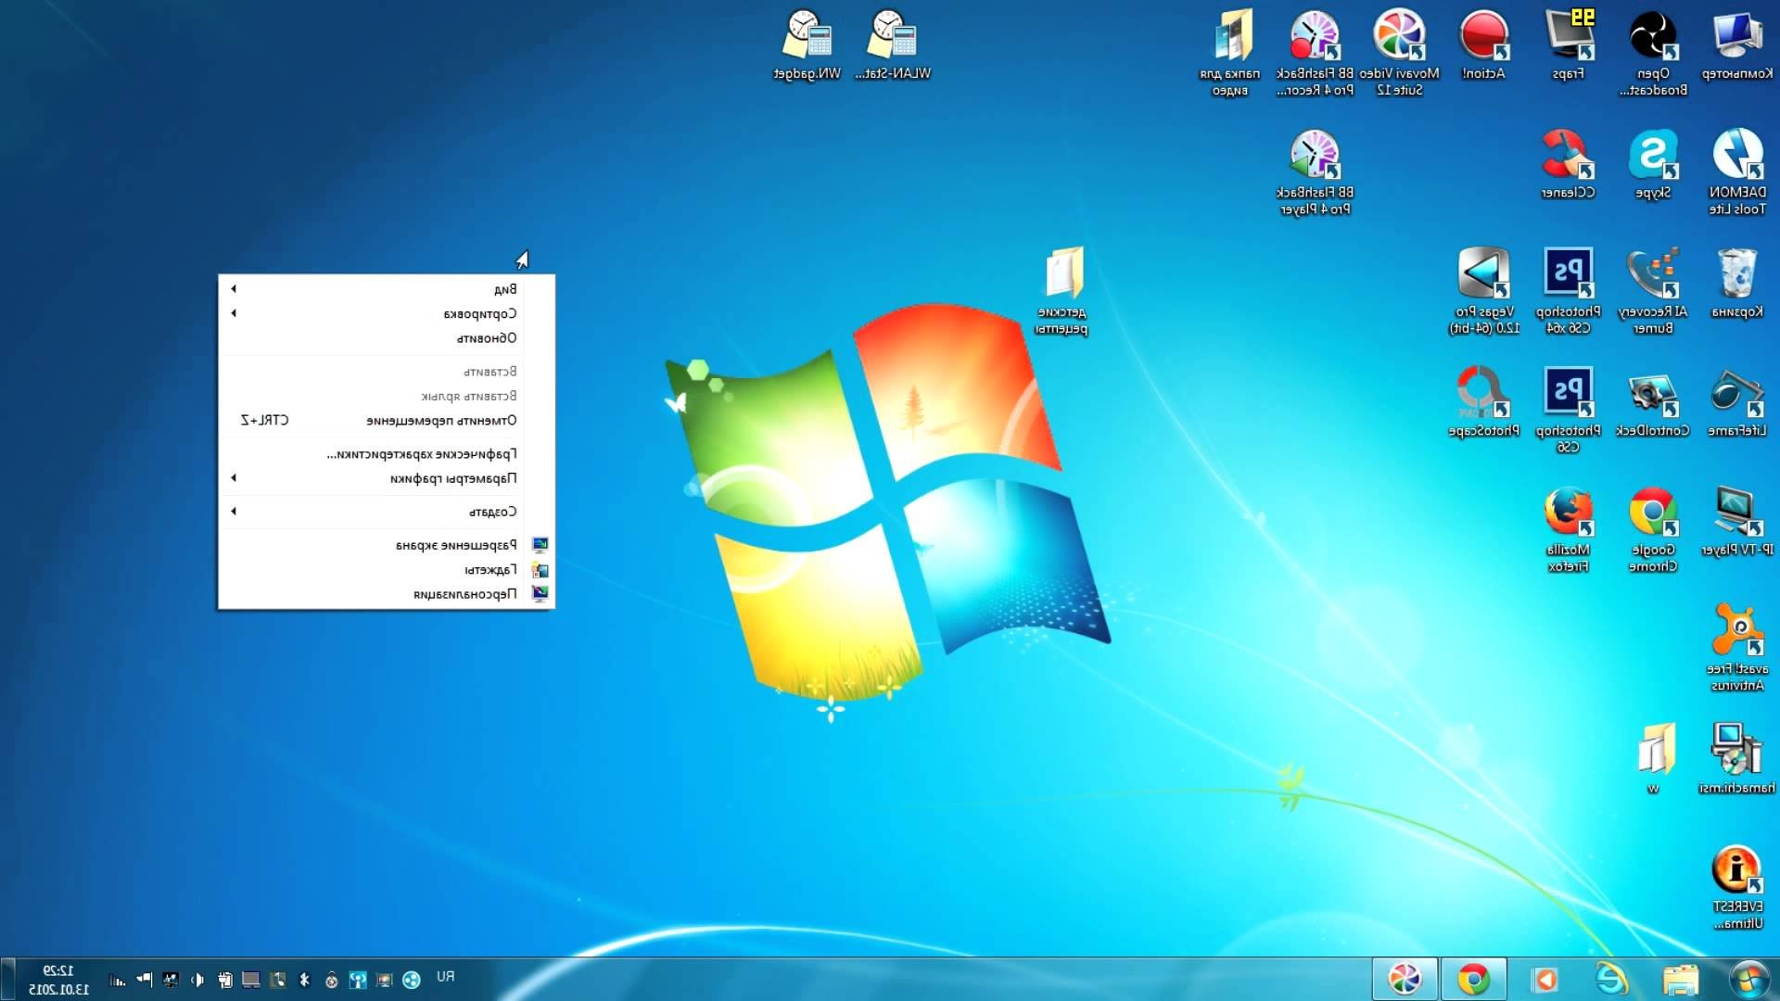Open EVEREST Ultimate shortcut

click(1737, 887)
